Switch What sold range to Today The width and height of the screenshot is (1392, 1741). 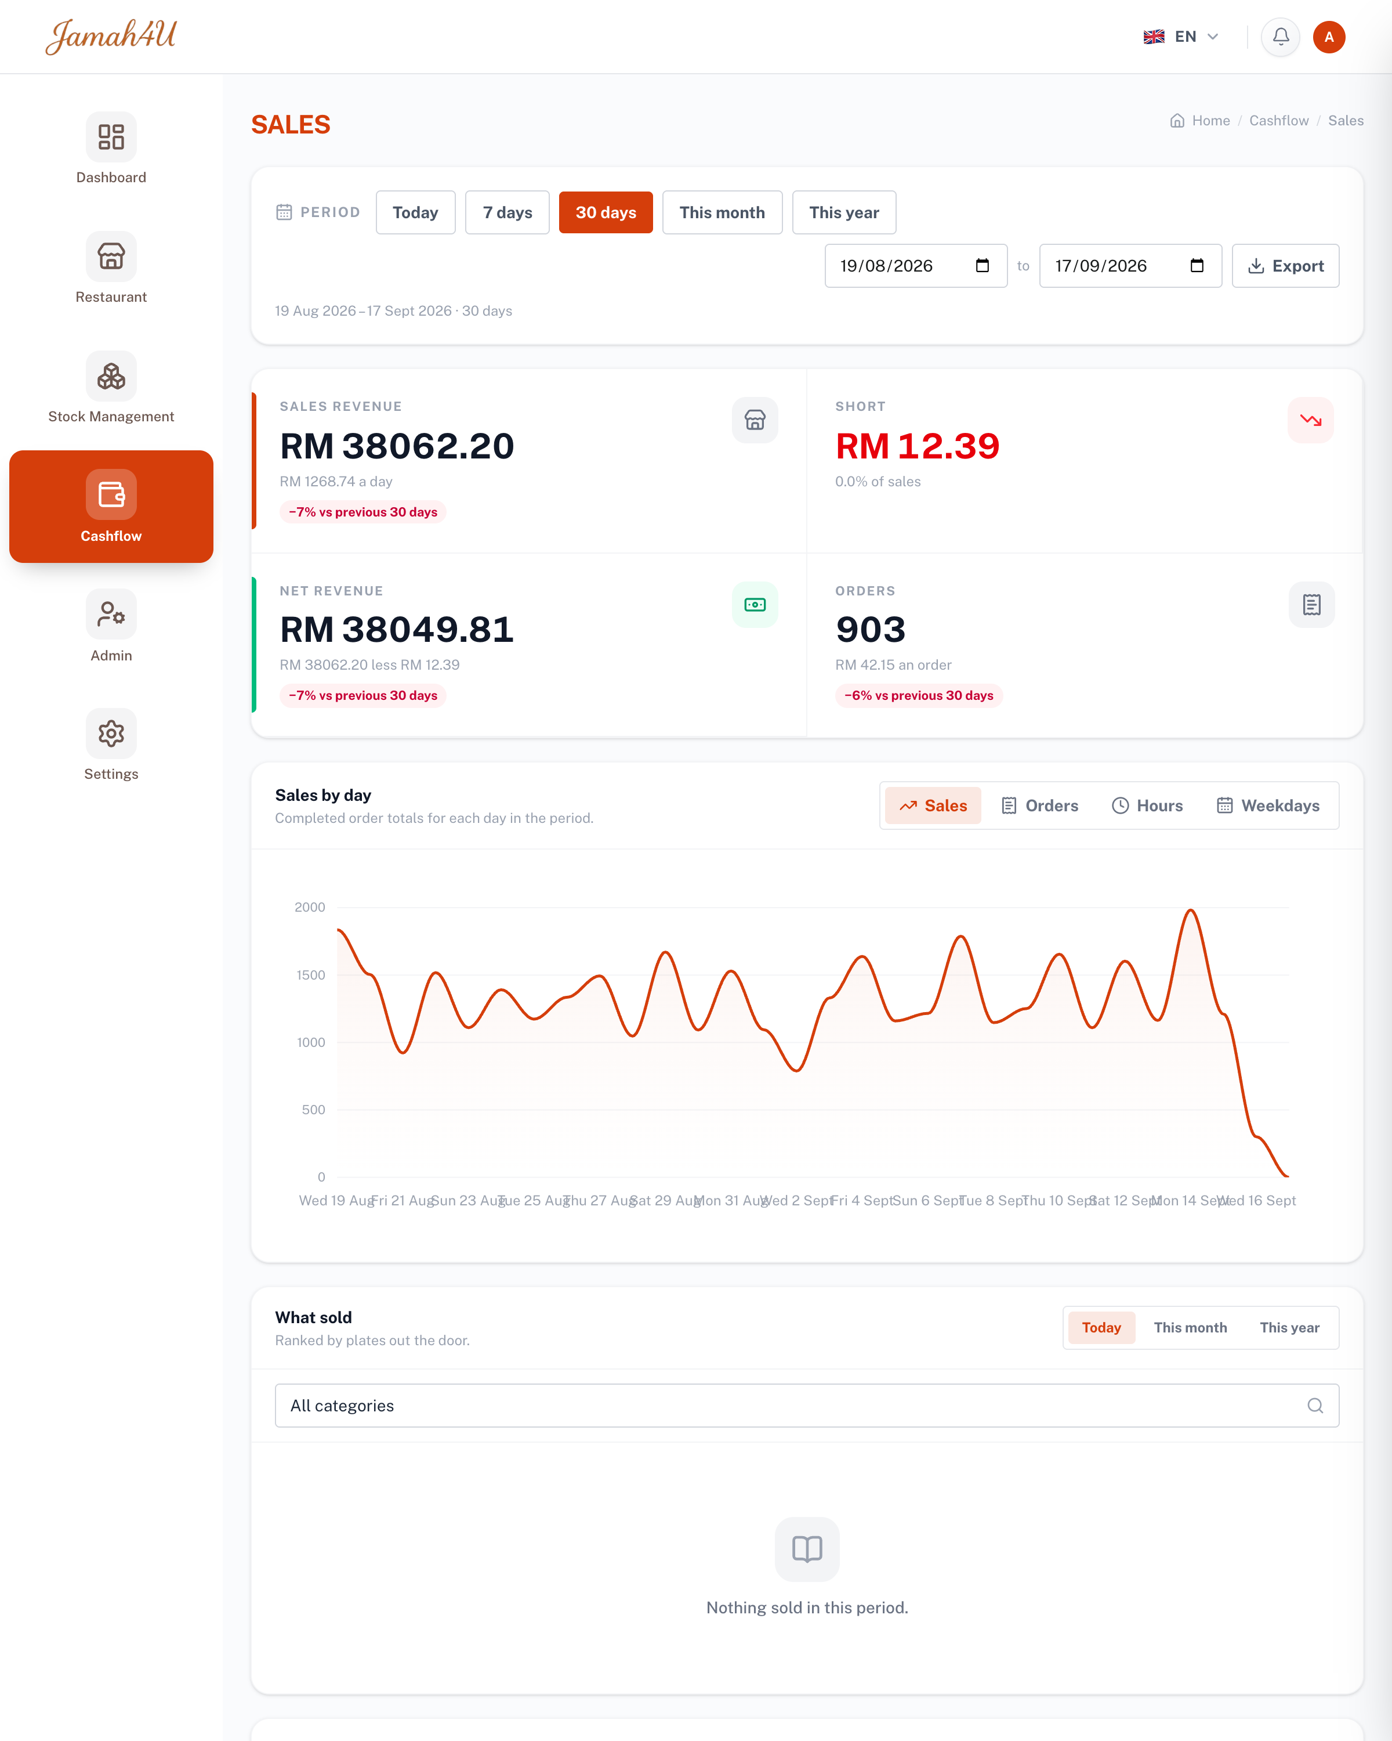[1101, 1328]
